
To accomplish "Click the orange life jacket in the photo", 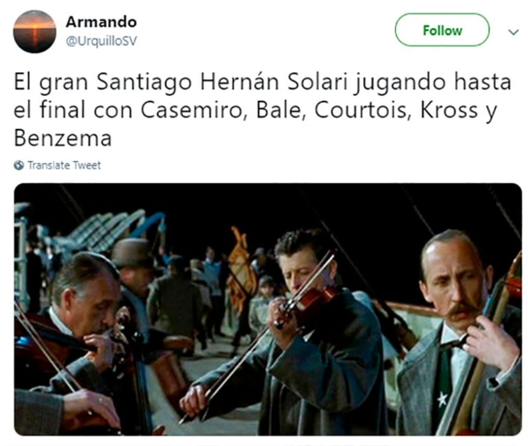I will (x=241, y=268).
